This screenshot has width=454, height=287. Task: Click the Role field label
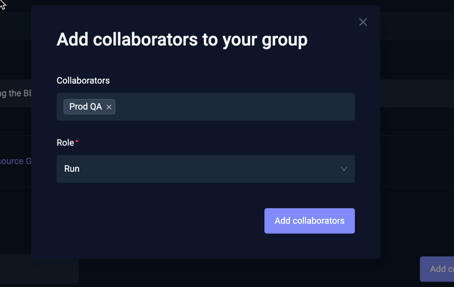point(65,143)
